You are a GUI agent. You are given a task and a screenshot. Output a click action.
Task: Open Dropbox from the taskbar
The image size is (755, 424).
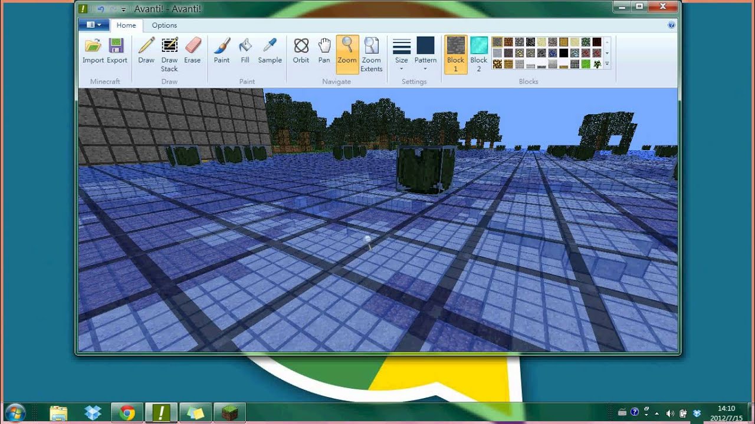click(93, 413)
